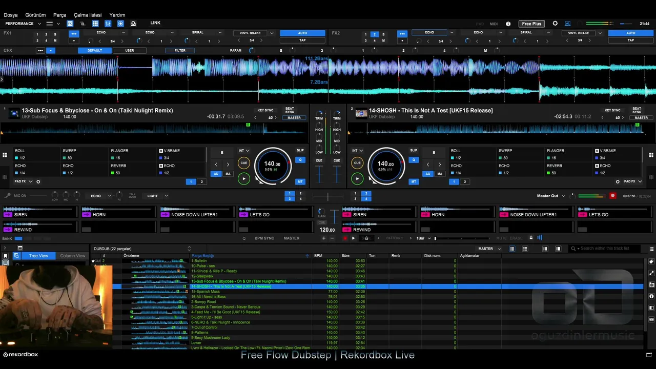
Task: Open the Parça menu
Action: point(59,15)
